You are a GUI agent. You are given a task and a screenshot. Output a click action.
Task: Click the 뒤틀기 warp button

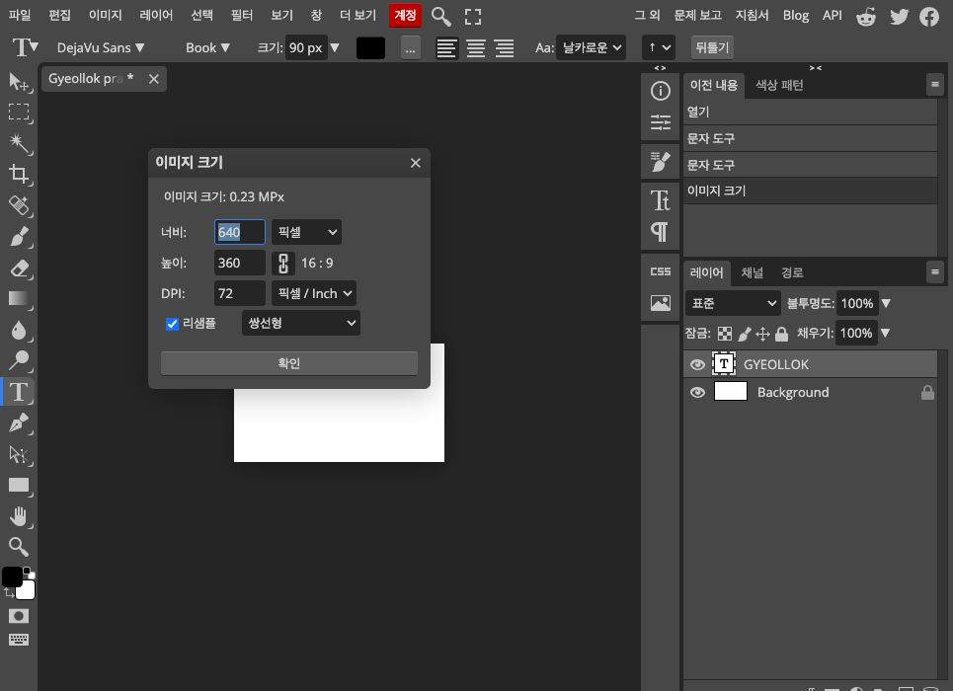[x=712, y=47]
